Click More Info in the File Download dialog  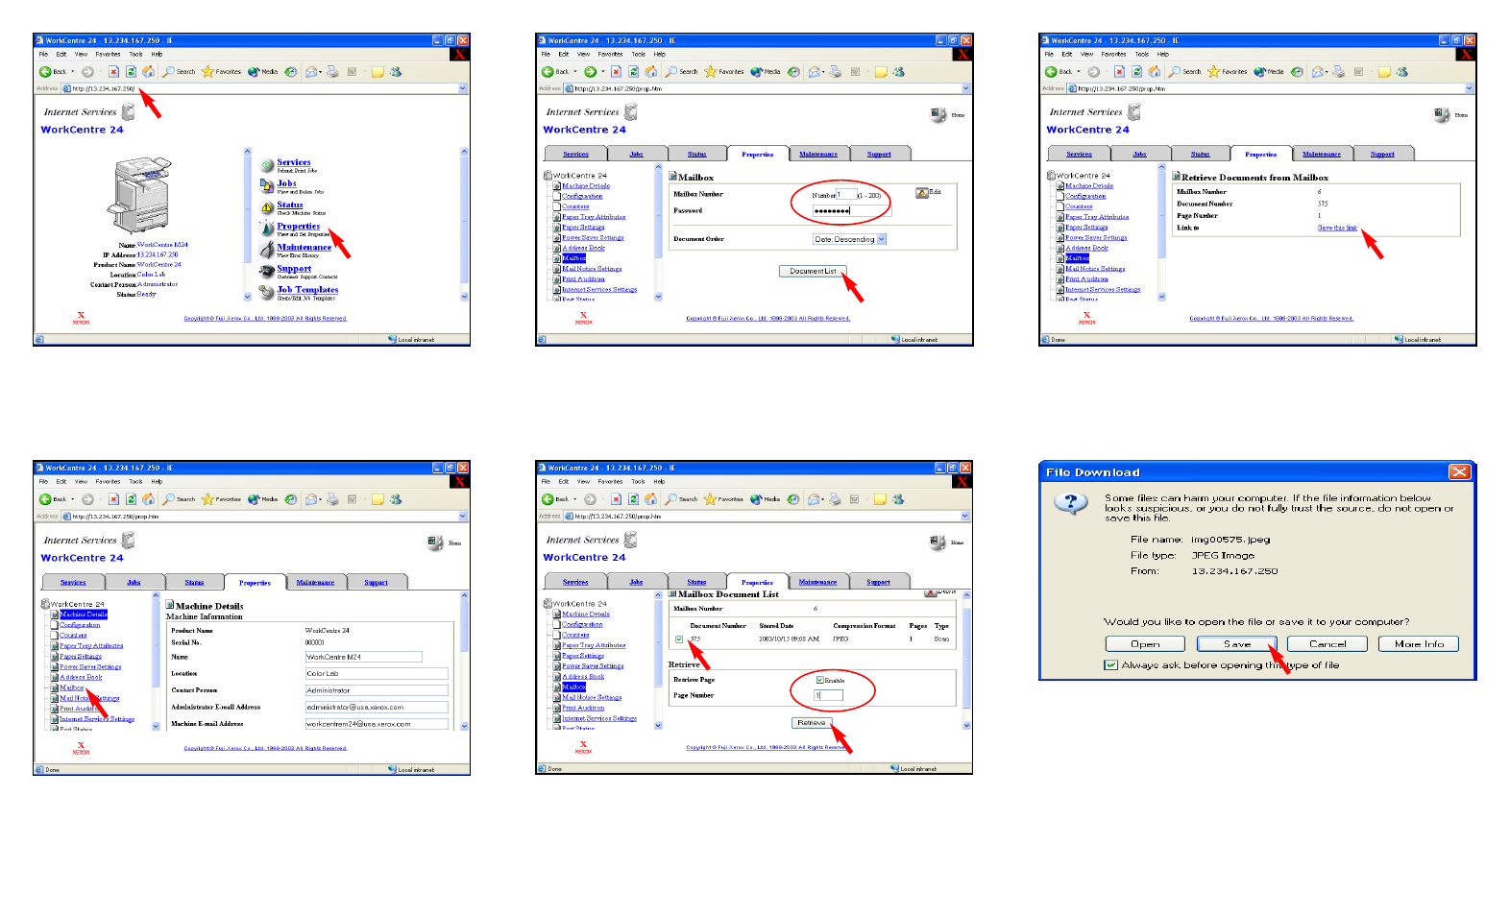coord(1419,644)
